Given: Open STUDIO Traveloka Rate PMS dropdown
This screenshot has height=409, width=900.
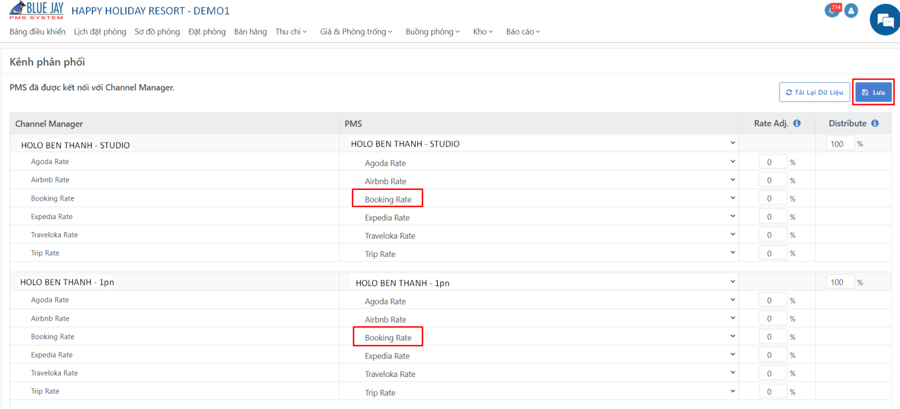Looking at the screenshot, I should coord(543,235).
